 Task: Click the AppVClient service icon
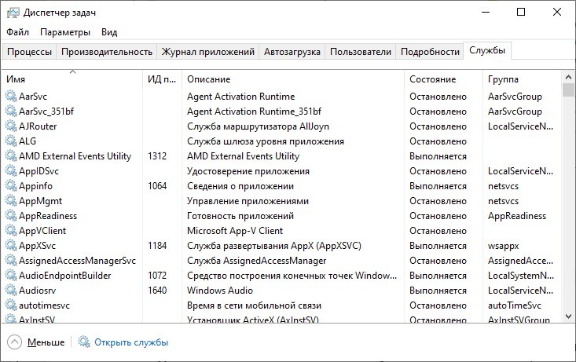(x=11, y=231)
